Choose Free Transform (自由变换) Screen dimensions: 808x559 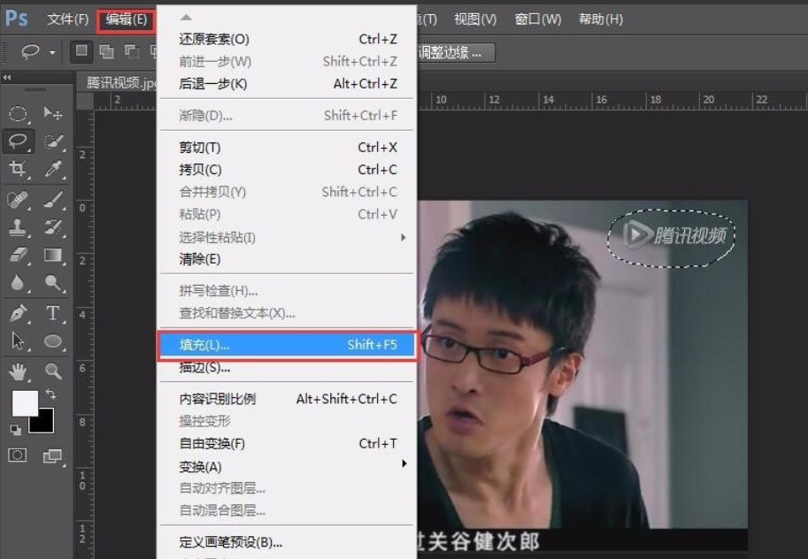click(287, 444)
